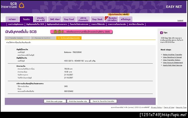Open the Privacy Policy link
The height and width of the screenshot is (118, 188).
coord(156,107)
